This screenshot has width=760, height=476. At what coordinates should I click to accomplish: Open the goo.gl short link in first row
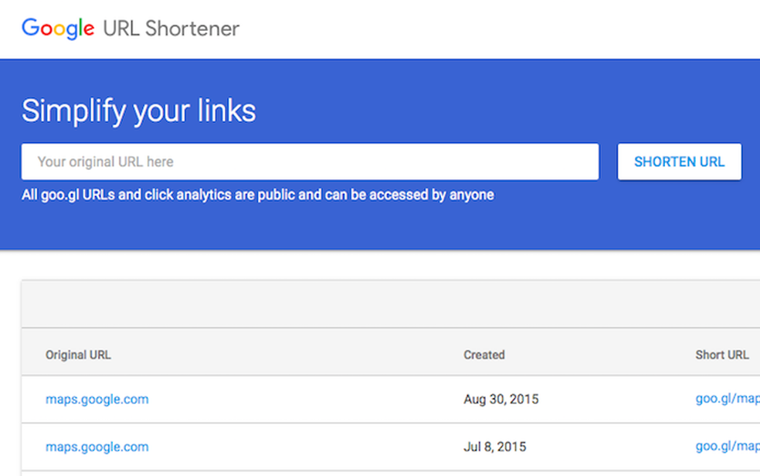[x=727, y=399]
